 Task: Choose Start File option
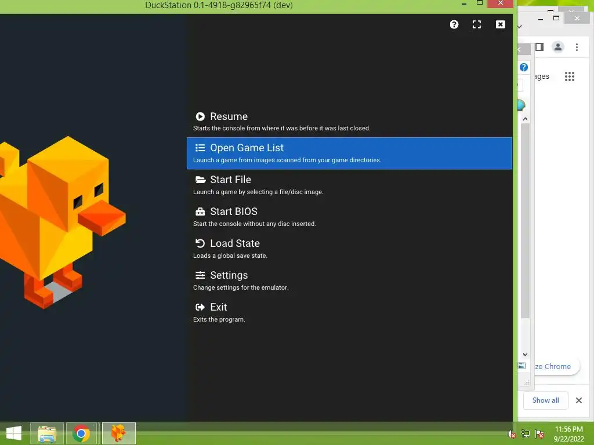[x=349, y=185]
